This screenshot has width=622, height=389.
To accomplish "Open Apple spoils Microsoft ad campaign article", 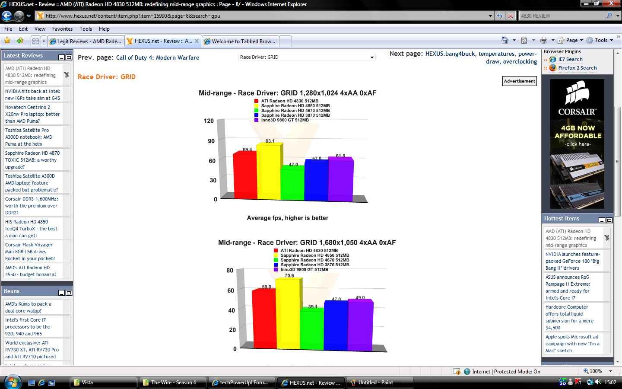I will [572, 344].
